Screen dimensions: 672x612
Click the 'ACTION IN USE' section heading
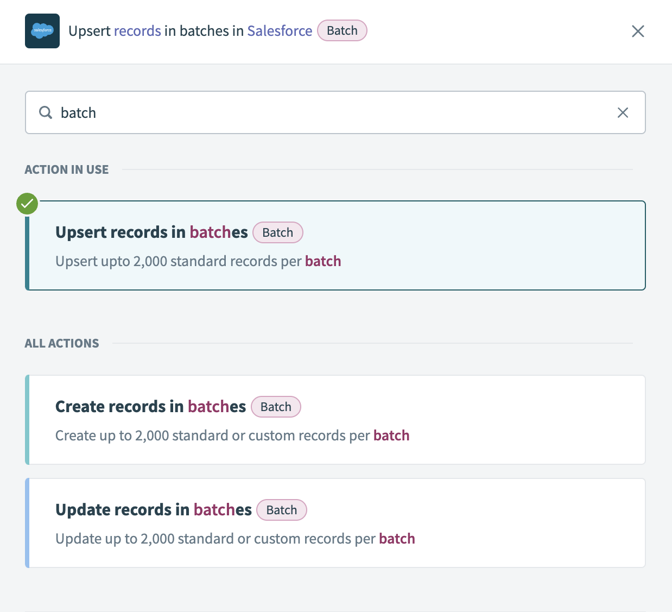(67, 169)
